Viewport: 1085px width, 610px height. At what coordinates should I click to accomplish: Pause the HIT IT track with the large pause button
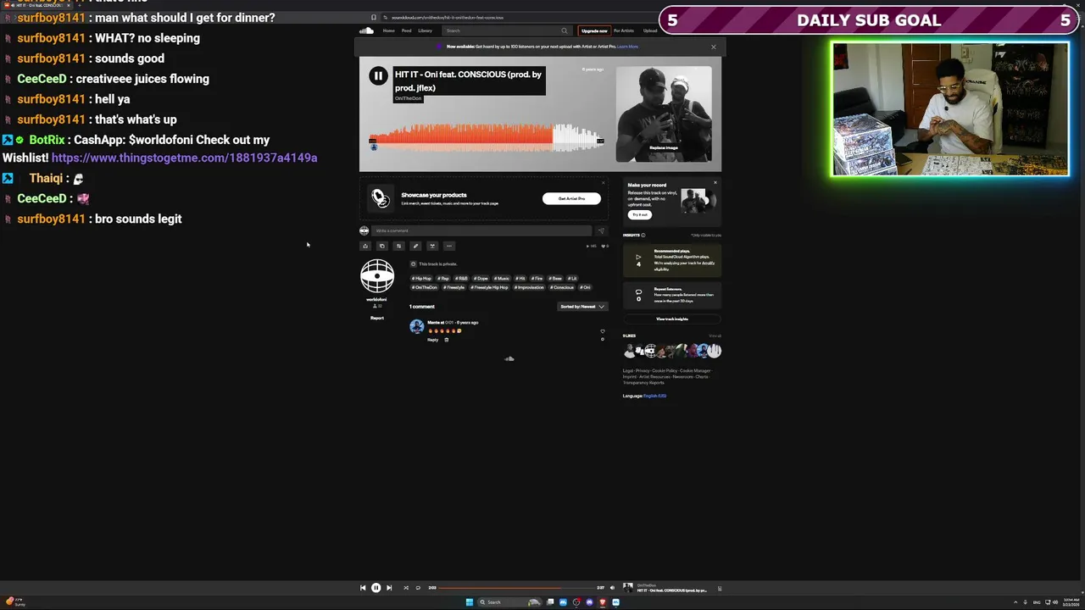pyautogui.click(x=378, y=76)
